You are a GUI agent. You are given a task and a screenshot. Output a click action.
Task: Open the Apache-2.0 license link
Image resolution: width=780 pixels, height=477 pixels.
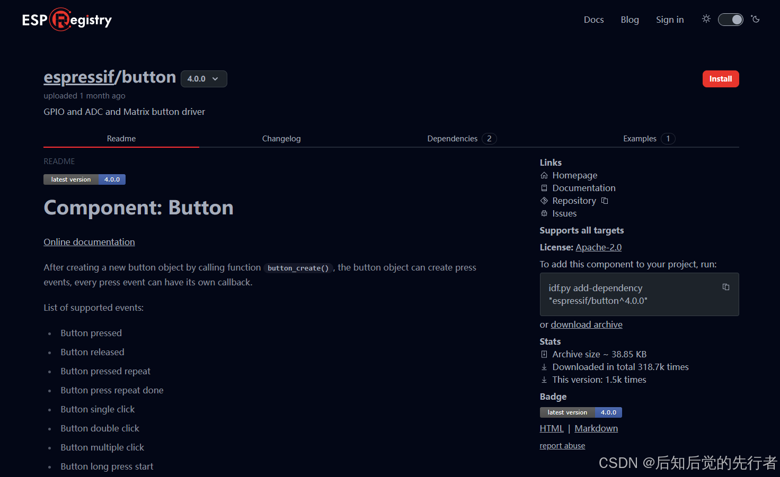[x=599, y=247]
